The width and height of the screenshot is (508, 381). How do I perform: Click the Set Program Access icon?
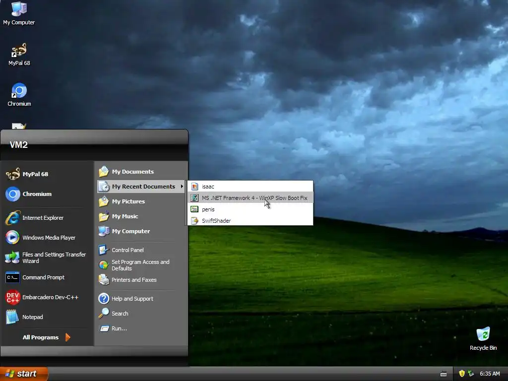pos(104,265)
